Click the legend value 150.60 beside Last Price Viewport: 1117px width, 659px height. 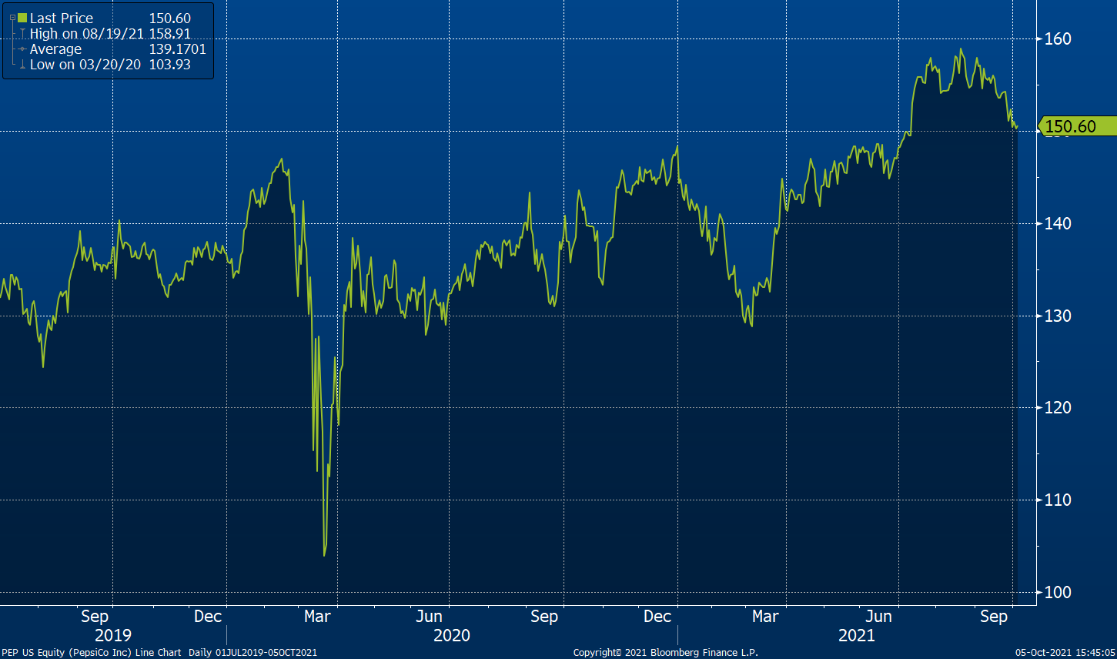(169, 18)
